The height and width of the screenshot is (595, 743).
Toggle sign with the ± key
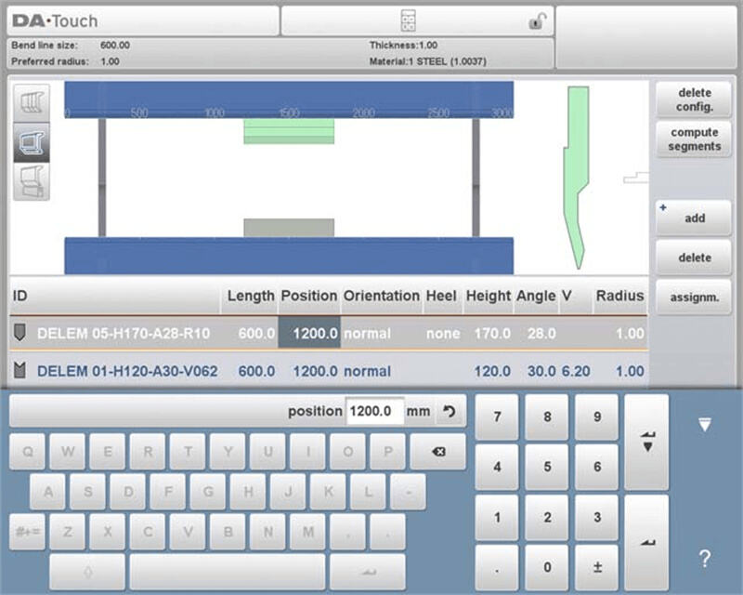(596, 567)
